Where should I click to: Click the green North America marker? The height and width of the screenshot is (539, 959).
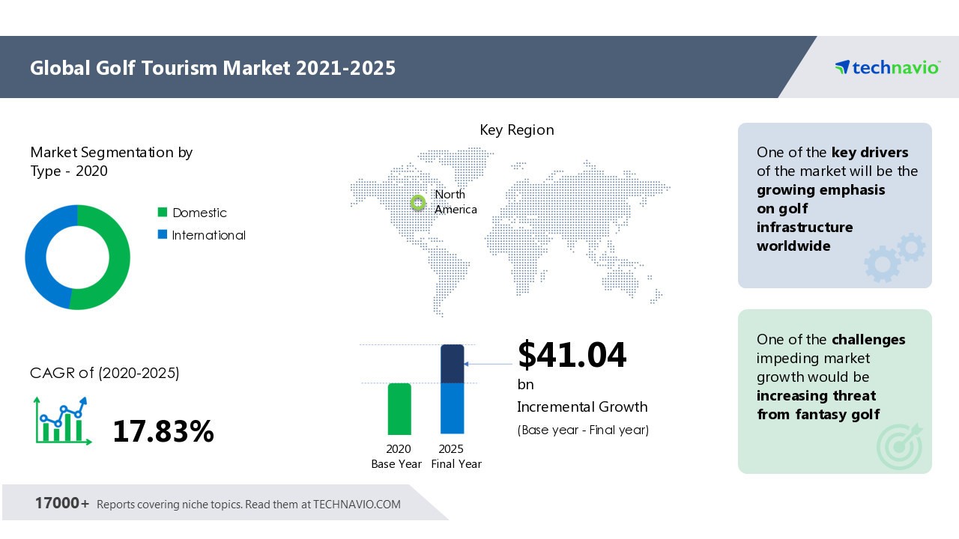[x=418, y=202]
